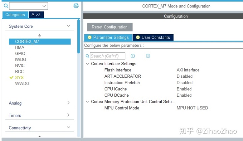
Task: Open the gear settings icon in sidebar
Action: tap(76, 6)
